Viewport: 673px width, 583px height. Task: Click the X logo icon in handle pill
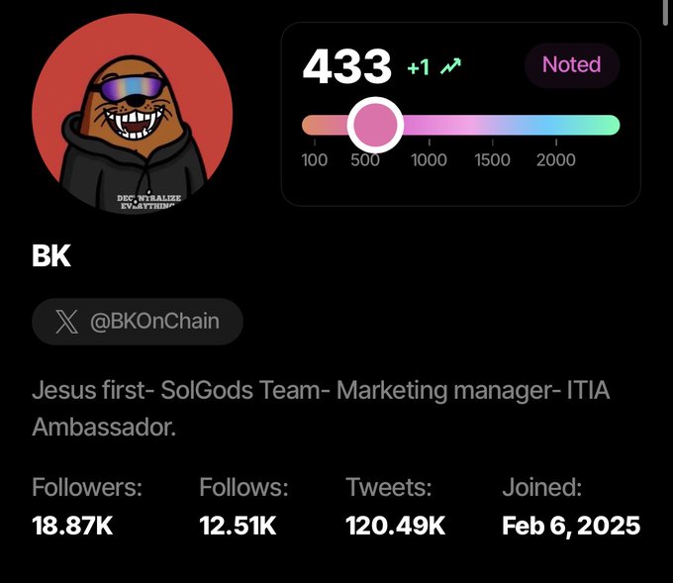66,322
